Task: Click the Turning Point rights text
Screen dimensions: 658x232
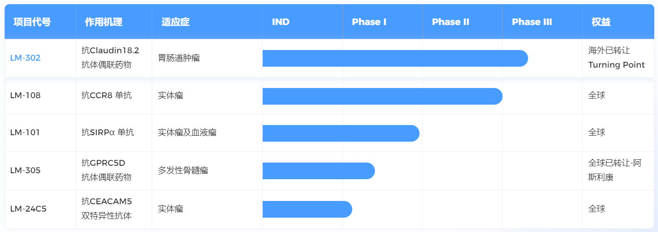Action: (616, 65)
